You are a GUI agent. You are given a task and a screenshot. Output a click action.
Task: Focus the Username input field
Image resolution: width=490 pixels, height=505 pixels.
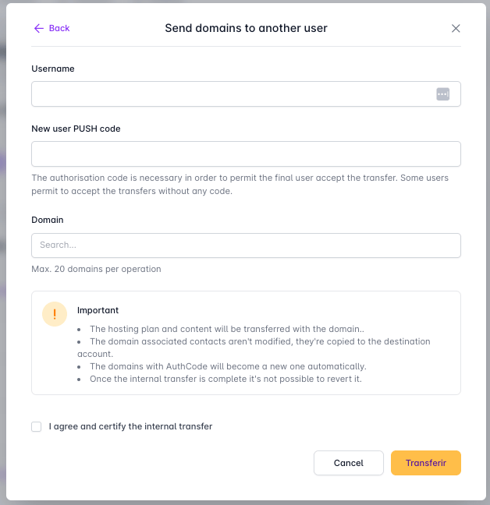[x=246, y=94]
